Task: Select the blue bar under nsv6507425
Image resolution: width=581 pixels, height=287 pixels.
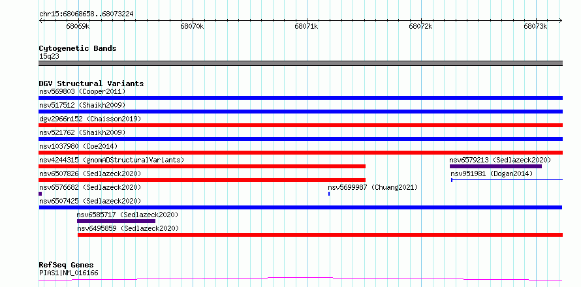Action: 300,207
